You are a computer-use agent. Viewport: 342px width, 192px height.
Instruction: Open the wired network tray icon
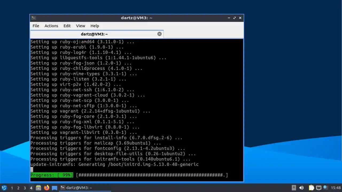coord(318,188)
